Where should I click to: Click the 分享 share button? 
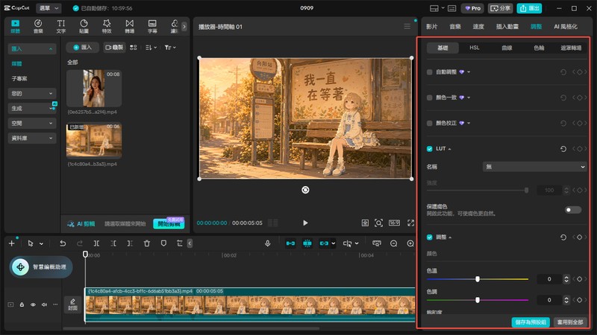500,8
